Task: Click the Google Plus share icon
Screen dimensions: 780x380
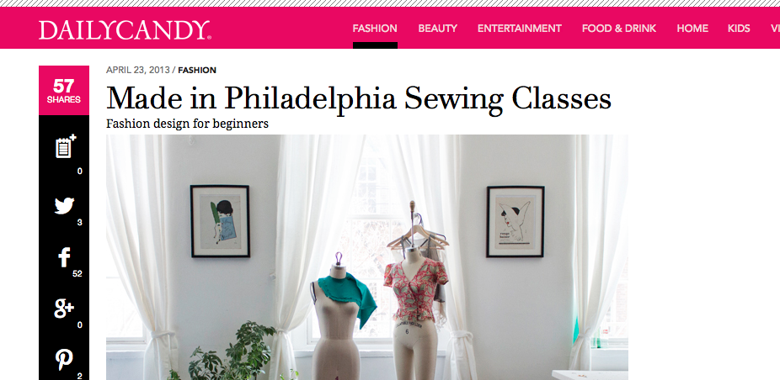Action: (x=64, y=309)
